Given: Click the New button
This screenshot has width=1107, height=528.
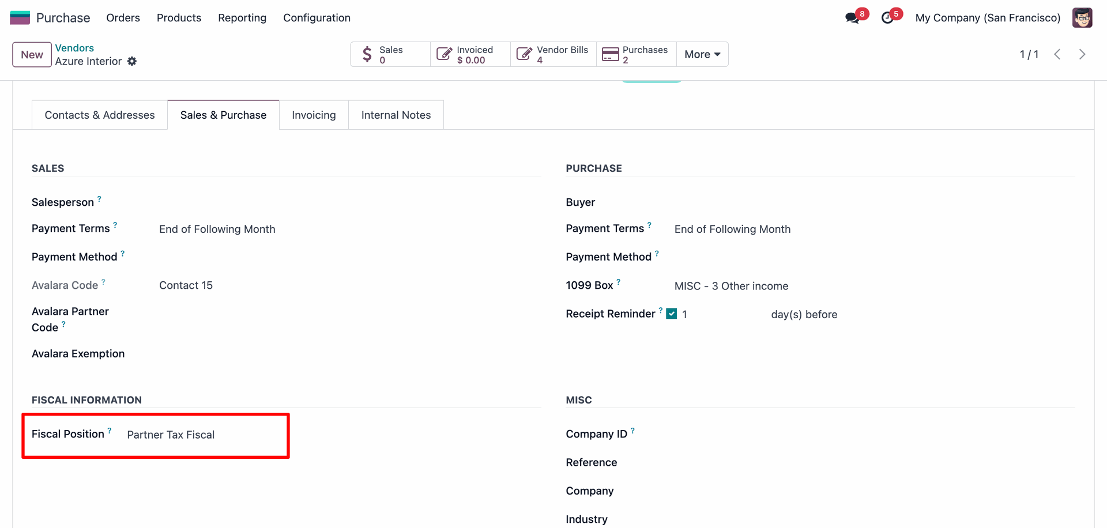Looking at the screenshot, I should (32, 55).
